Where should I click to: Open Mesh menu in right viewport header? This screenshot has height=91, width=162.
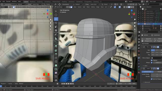pos(88,7)
